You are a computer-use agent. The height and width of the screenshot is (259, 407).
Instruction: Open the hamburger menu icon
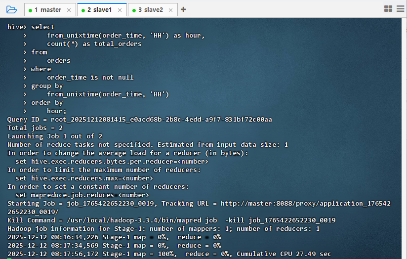pyautogui.click(x=401, y=9)
